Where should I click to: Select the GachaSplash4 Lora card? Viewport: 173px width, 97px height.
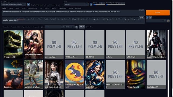[156, 74]
